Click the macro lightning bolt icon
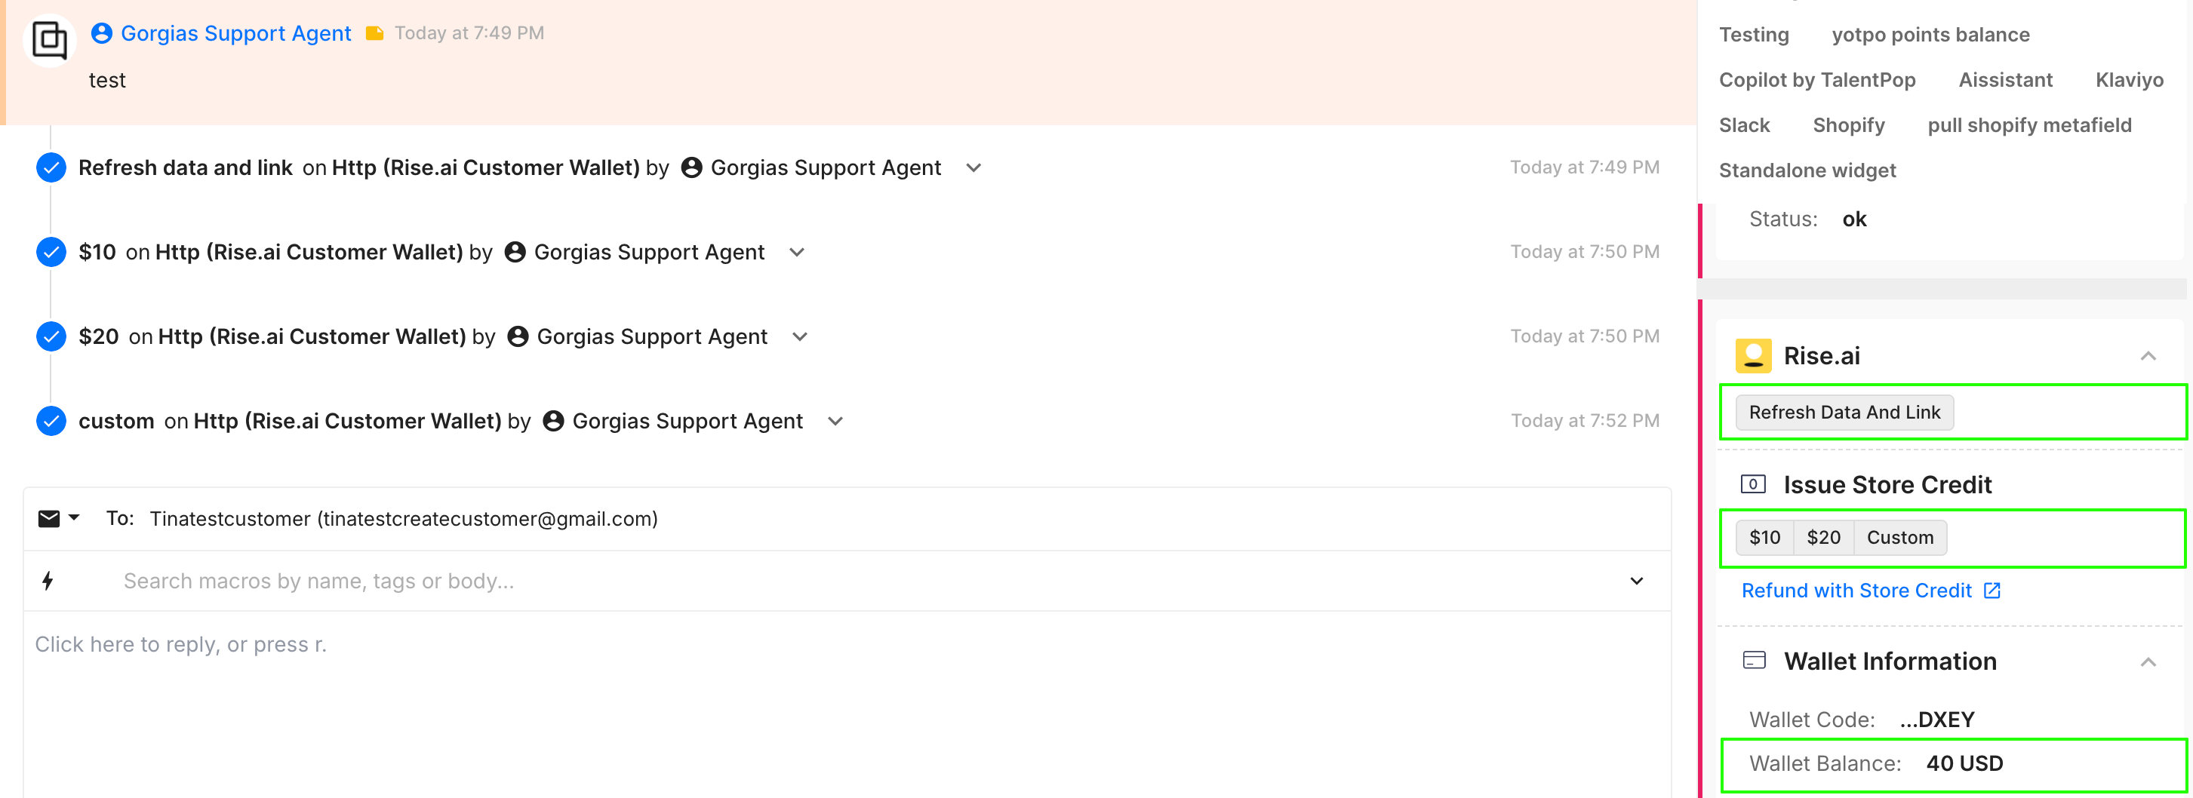Image resolution: width=2193 pixels, height=798 pixels. (x=48, y=581)
